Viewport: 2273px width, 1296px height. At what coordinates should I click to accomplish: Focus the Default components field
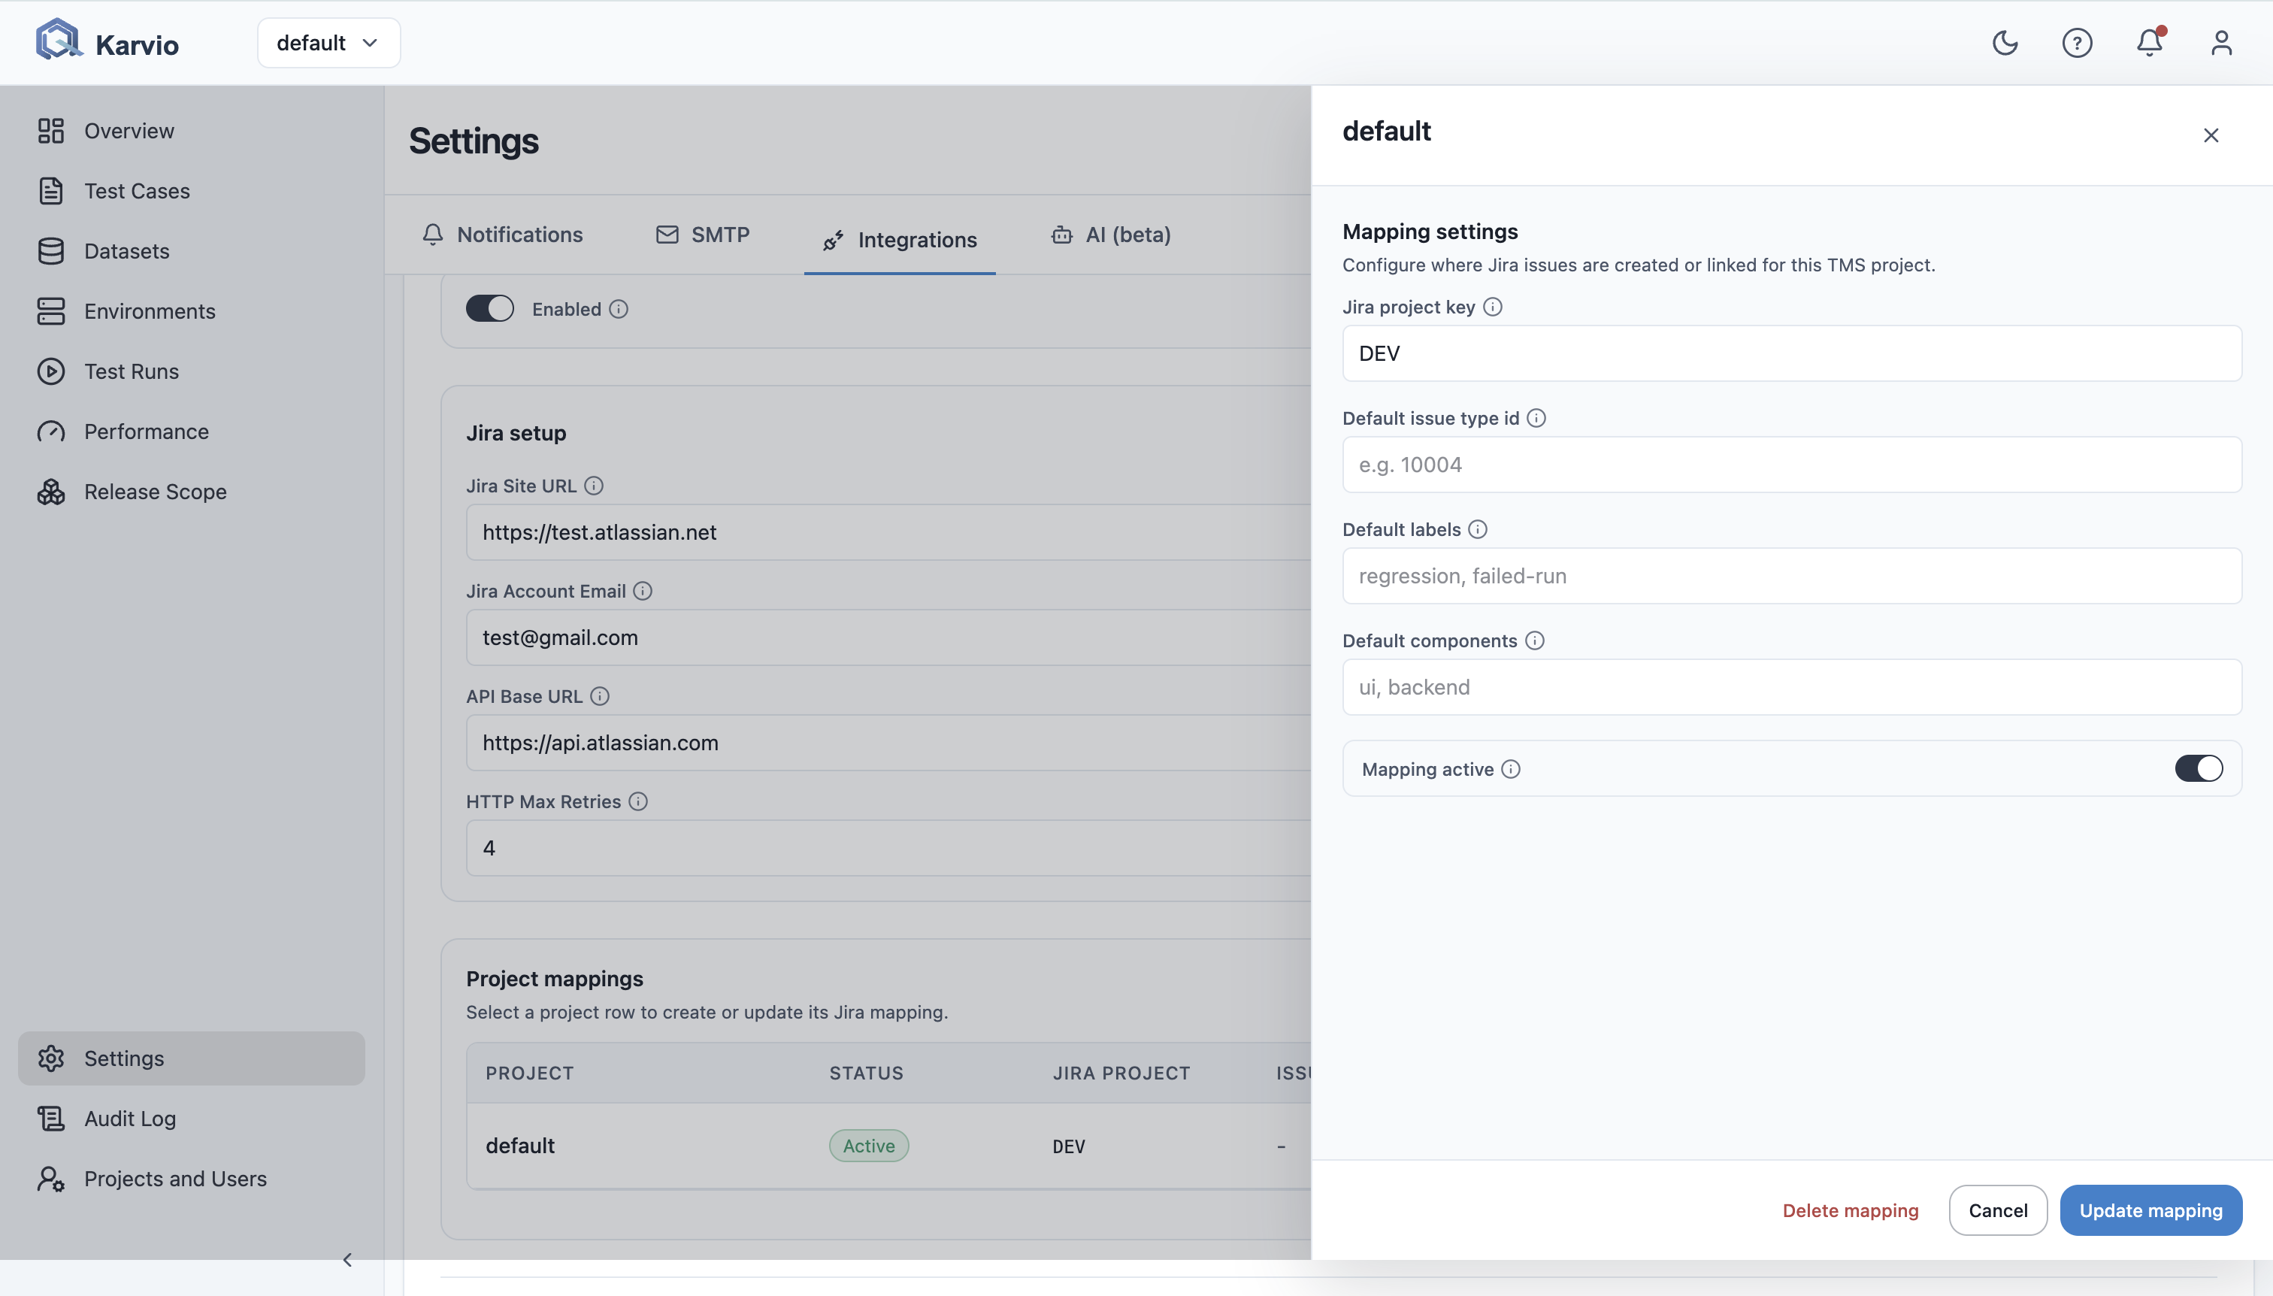point(1791,687)
